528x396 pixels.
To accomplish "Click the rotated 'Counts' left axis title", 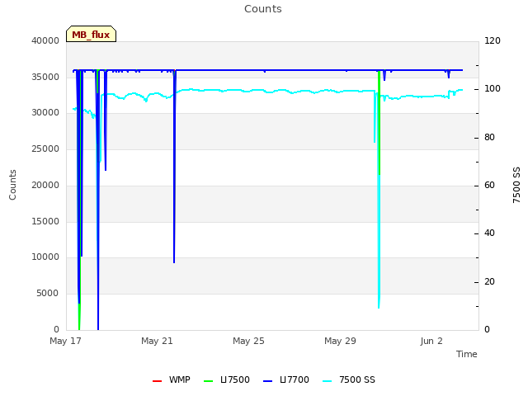I will (x=12, y=185).
